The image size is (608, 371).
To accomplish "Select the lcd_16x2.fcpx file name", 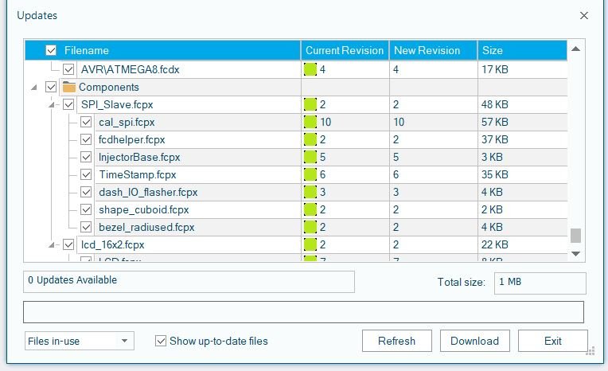I will 112,244.
